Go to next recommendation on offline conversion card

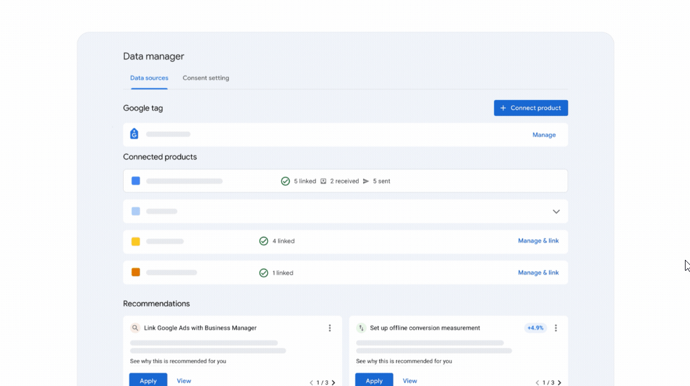(559, 383)
